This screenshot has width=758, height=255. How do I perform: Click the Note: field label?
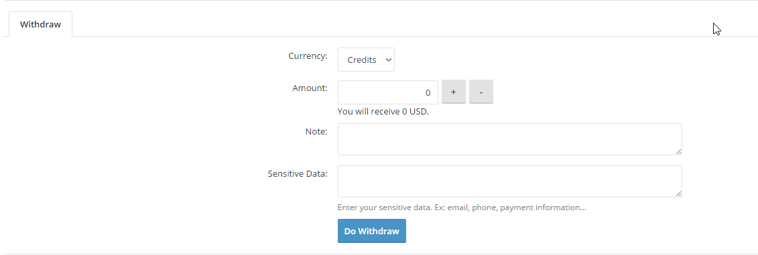316,131
